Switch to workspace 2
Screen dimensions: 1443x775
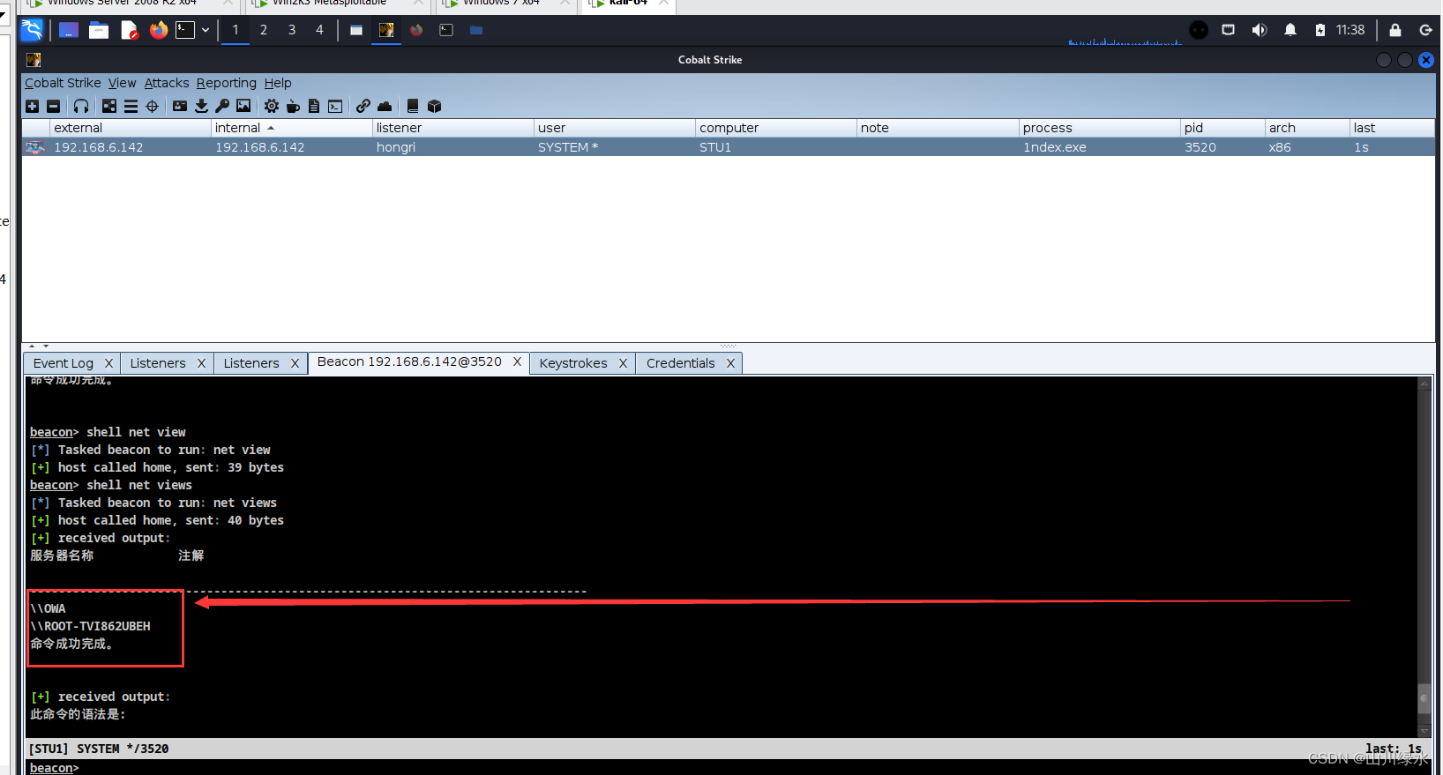point(263,30)
